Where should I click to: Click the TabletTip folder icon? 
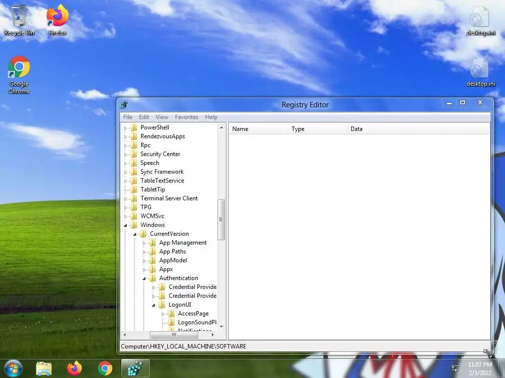click(x=134, y=189)
